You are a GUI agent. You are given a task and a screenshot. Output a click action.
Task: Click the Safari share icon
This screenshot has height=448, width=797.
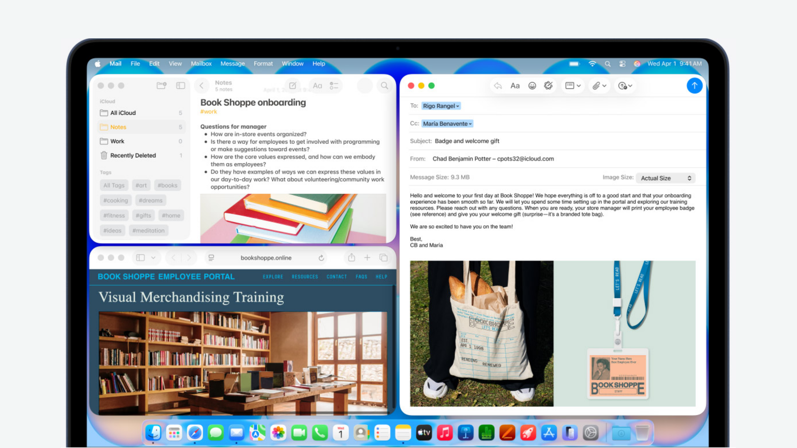tap(351, 257)
